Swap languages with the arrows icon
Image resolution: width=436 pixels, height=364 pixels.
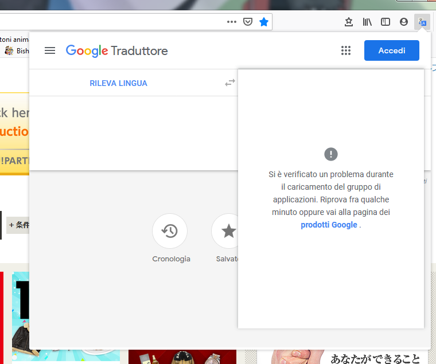[x=230, y=83]
